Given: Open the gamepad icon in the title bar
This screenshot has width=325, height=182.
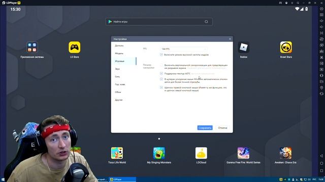Looking at the screenshot, I should [x=280, y=3].
